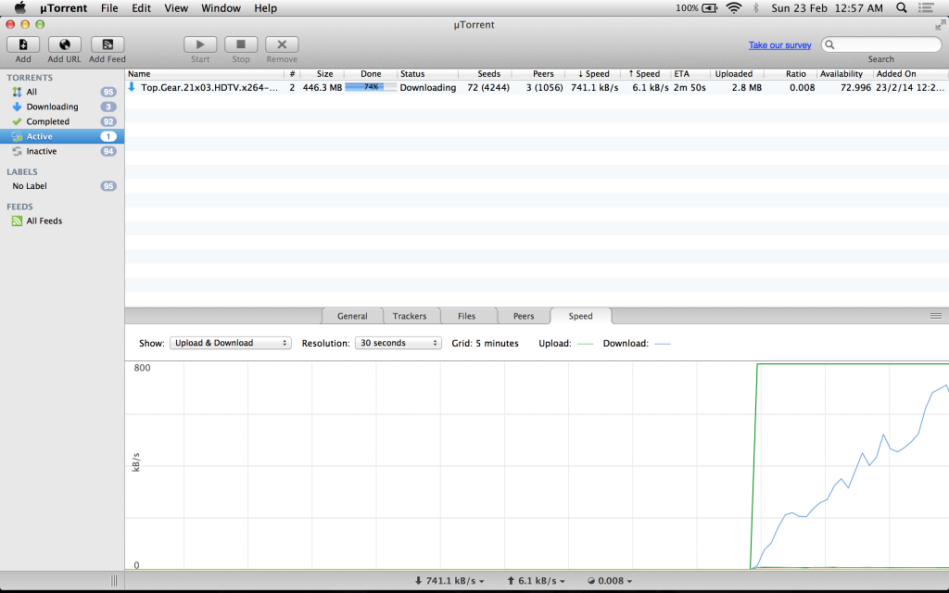Sort by the ETA column header
This screenshot has width=949, height=593.
(690, 74)
